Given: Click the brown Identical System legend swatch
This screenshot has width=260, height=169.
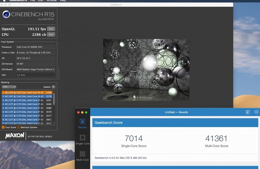Looking at the screenshot, I should [18, 127].
